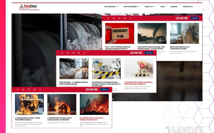Open 'Water Damage – 1.1 Appliance Failure' title
The height and width of the screenshot is (133, 214).
[74, 83]
